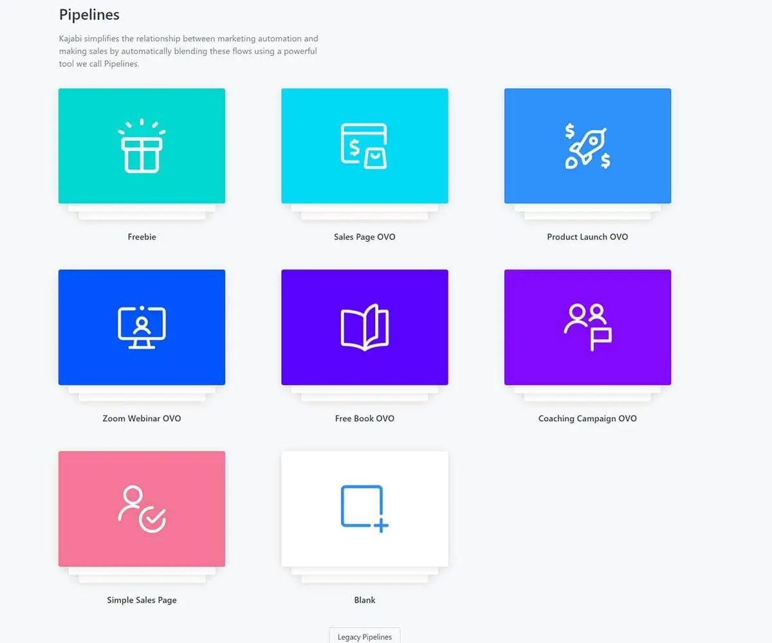772x643 pixels.
Task: Select the Simple Sales Page label
Action: (142, 600)
